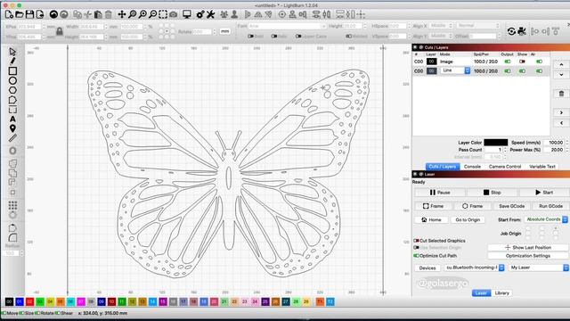Open a project with the folder icon

coord(20,14)
